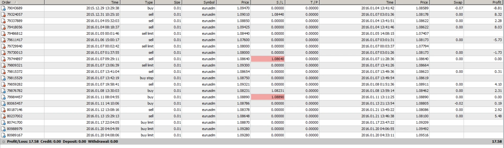Image resolution: width=504 pixels, height=148 pixels.
Task: Click the order icon for 79815372
Action: tap(3, 72)
